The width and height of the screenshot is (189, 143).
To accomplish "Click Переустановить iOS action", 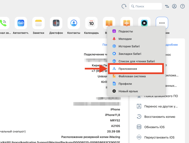I will [155, 137].
